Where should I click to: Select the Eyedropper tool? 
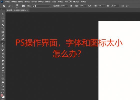coord(3,35)
